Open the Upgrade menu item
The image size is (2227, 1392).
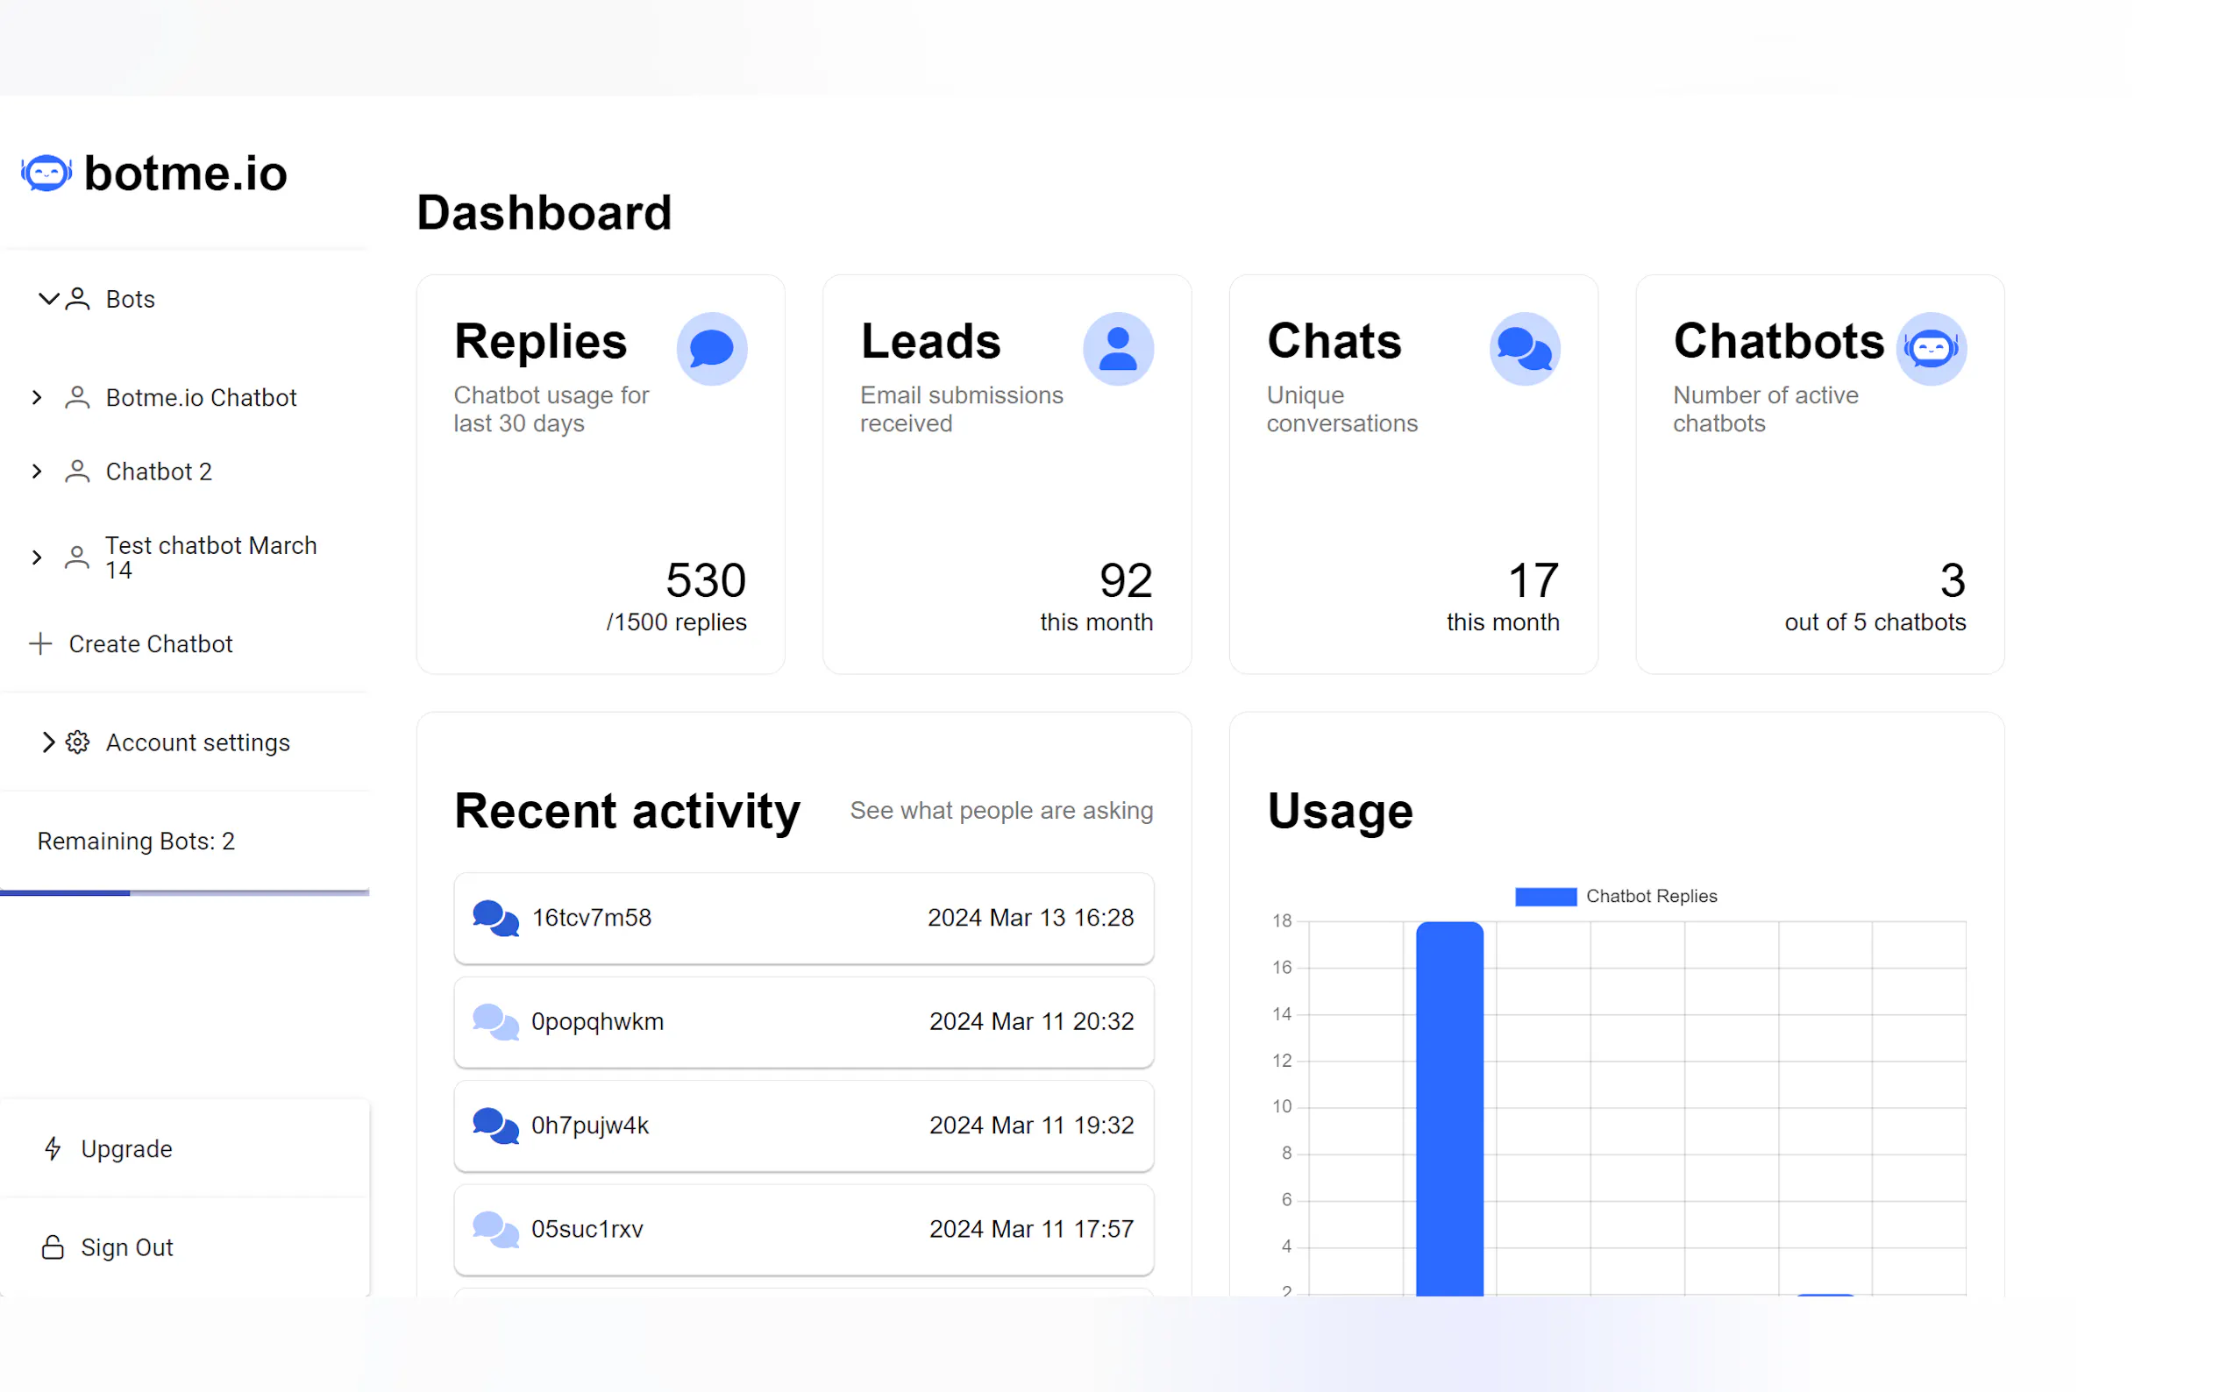[x=126, y=1148]
